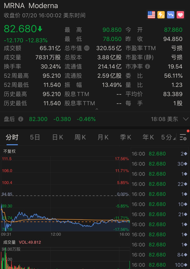
Task: Tap the info icon next to 盘后
Action: 21,119
